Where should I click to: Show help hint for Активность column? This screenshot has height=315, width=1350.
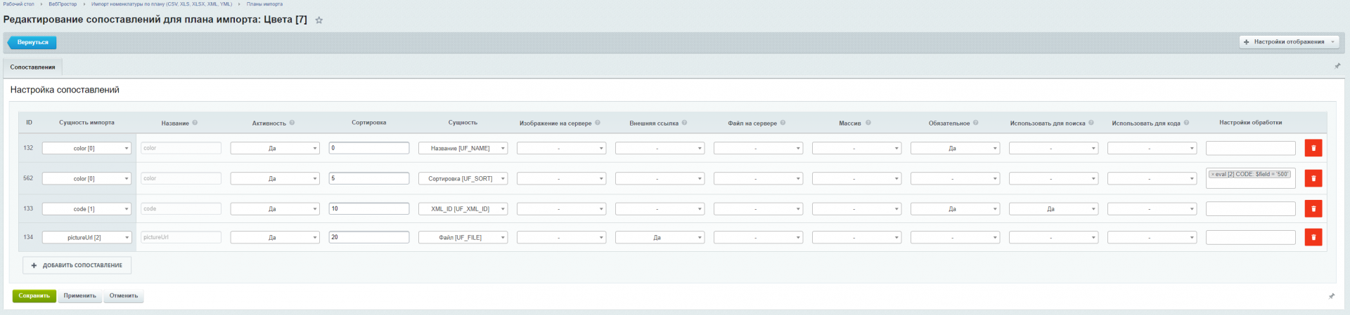(x=292, y=123)
